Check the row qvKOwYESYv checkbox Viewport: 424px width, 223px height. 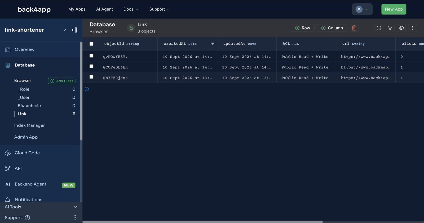pos(91,56)
